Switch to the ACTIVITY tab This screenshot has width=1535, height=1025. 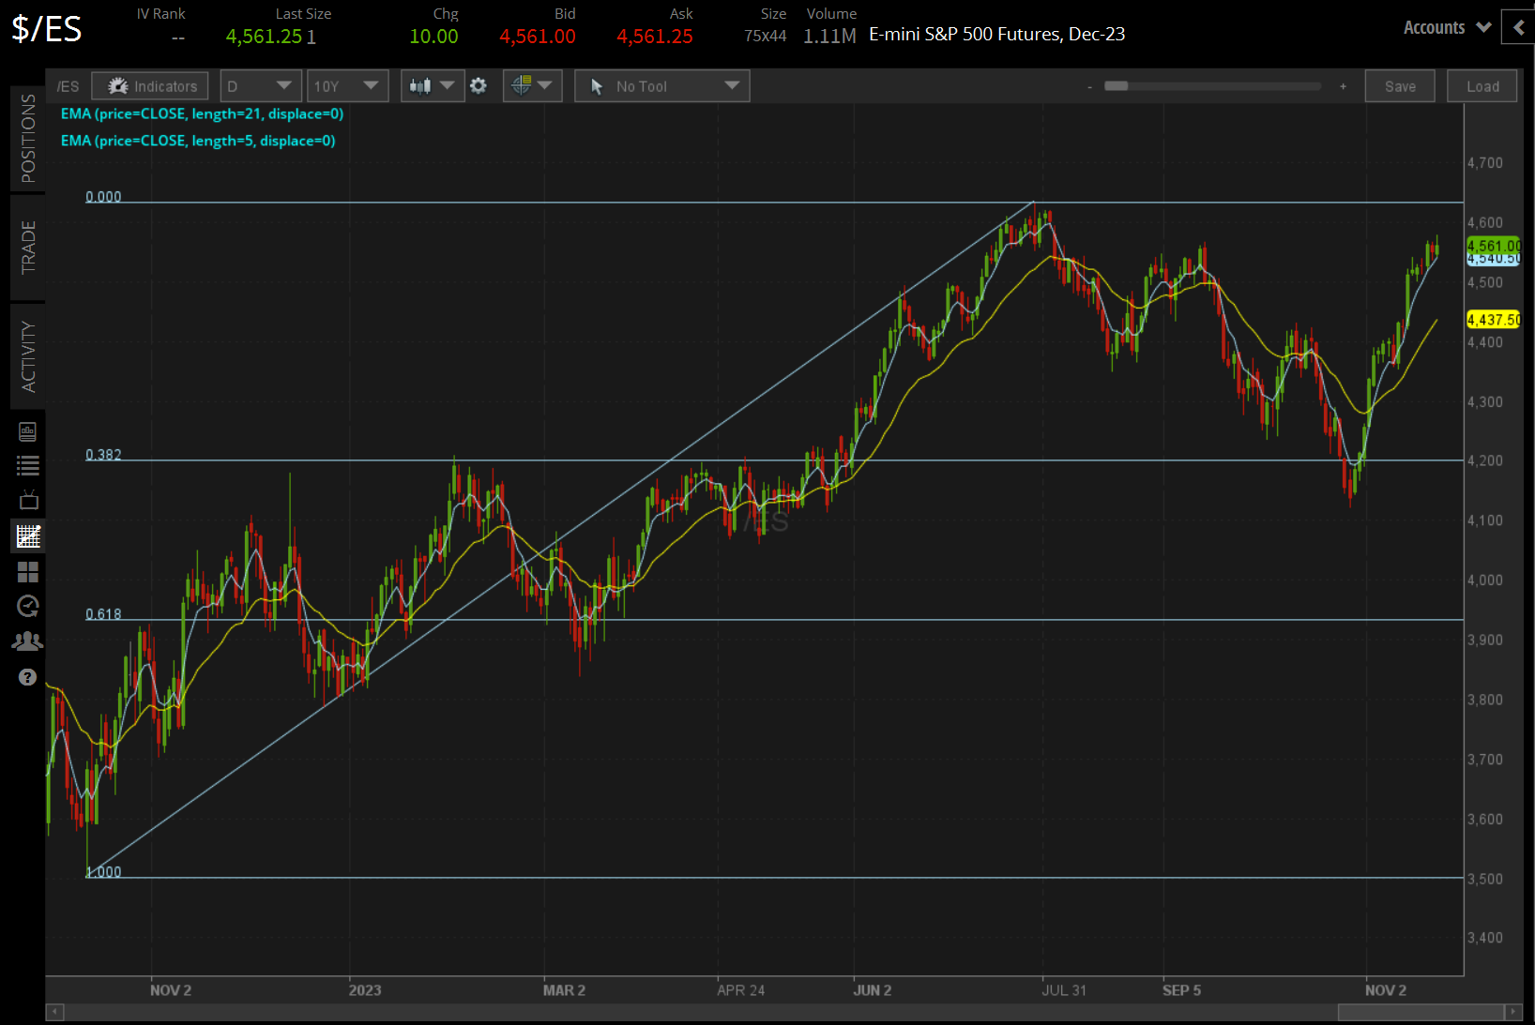(28, 356)
